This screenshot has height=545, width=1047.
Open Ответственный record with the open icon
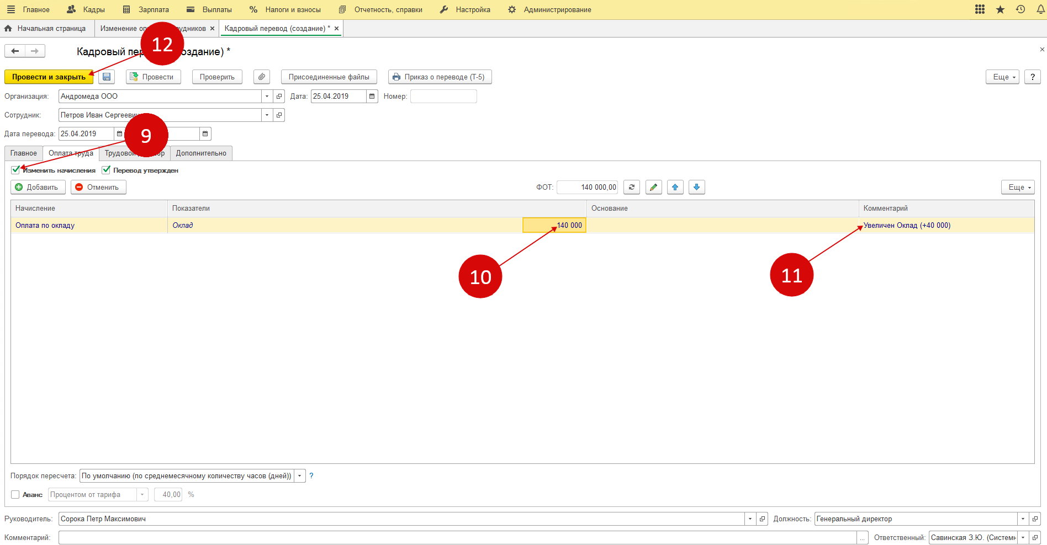coord(1035,537)
